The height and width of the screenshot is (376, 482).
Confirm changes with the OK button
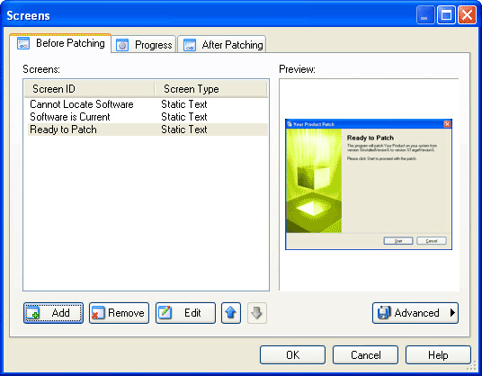pyautogui.click(x=292, y=355)
